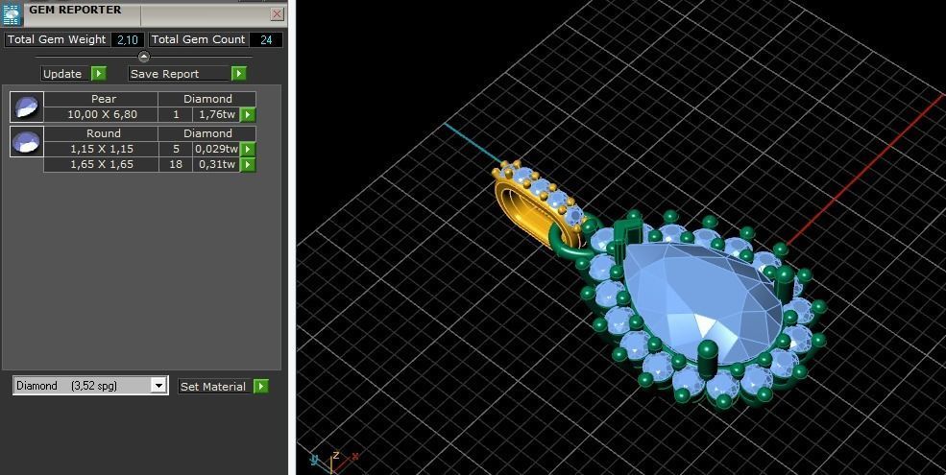The width and height of the screenshot is (946, 475).
Task: Click the green arrow on the 0,029tw row
Action: click(248, 149)
